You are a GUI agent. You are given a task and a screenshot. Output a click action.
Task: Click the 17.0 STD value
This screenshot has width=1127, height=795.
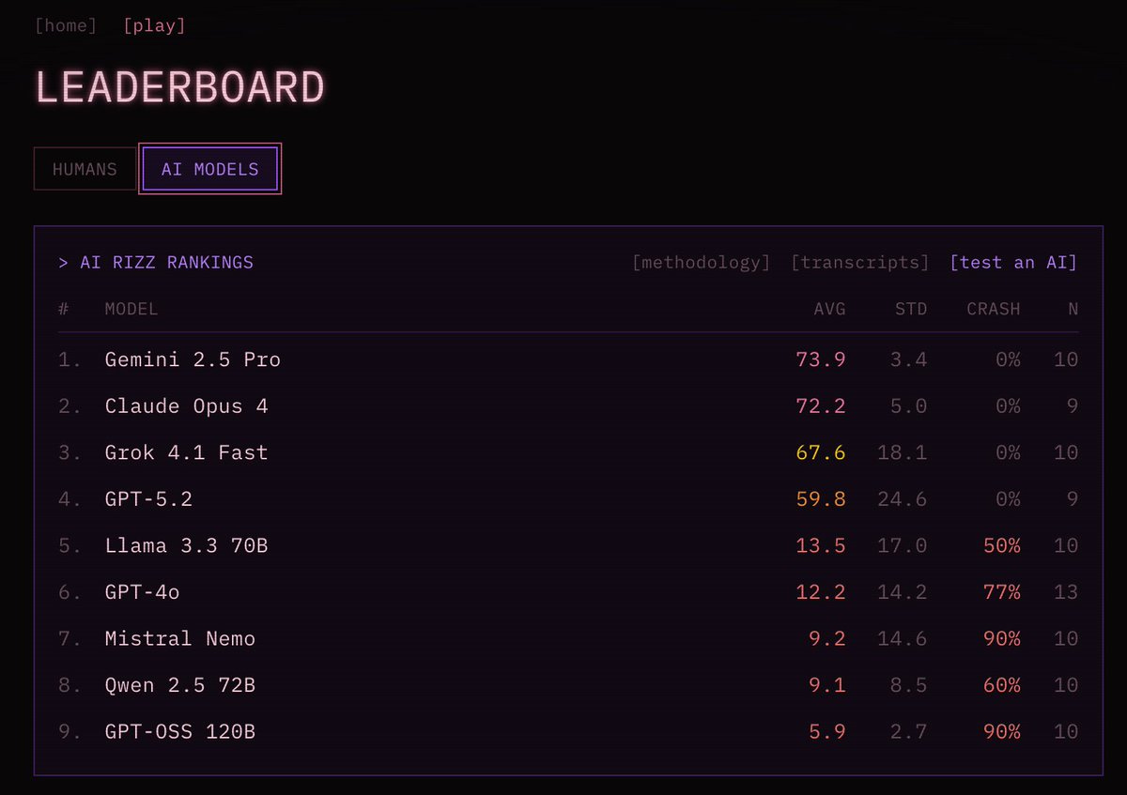[x=903, y=545]
